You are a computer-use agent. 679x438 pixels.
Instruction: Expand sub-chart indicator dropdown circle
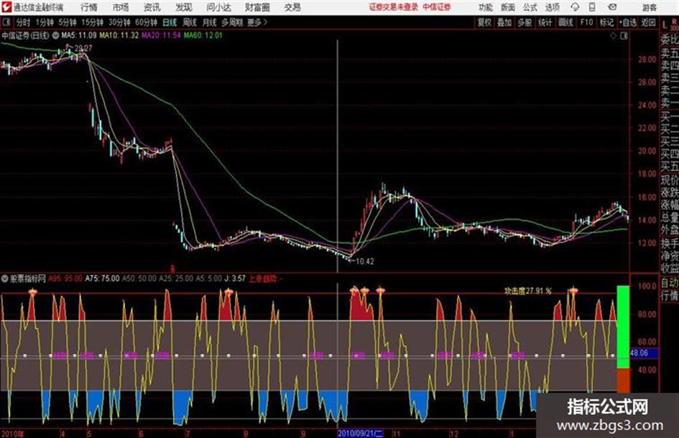point(5,278)
